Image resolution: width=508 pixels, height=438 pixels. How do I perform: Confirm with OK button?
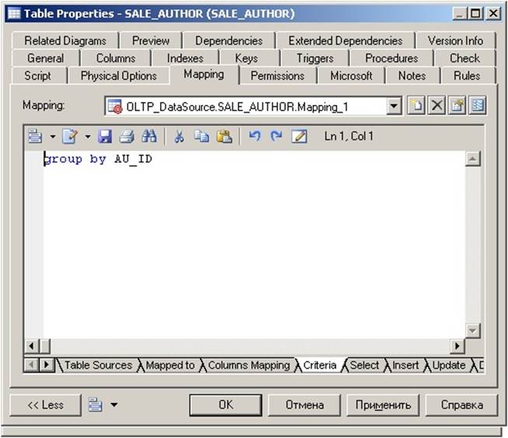[226, 405]
